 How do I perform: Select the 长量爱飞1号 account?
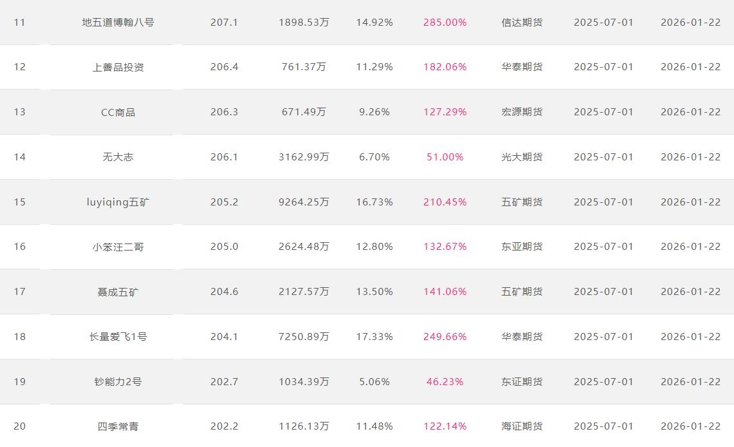[x=118, y=337]
